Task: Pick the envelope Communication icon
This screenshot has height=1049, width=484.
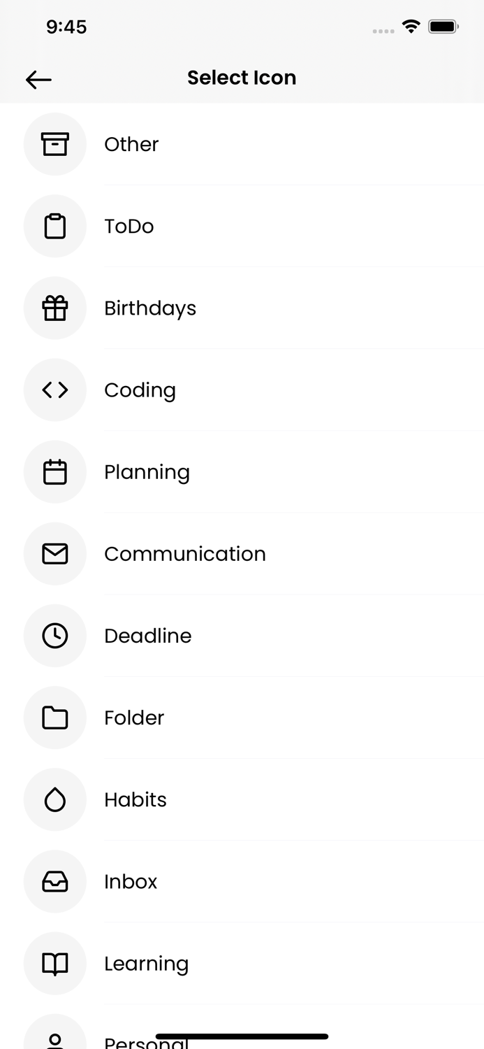Action: 55,553
